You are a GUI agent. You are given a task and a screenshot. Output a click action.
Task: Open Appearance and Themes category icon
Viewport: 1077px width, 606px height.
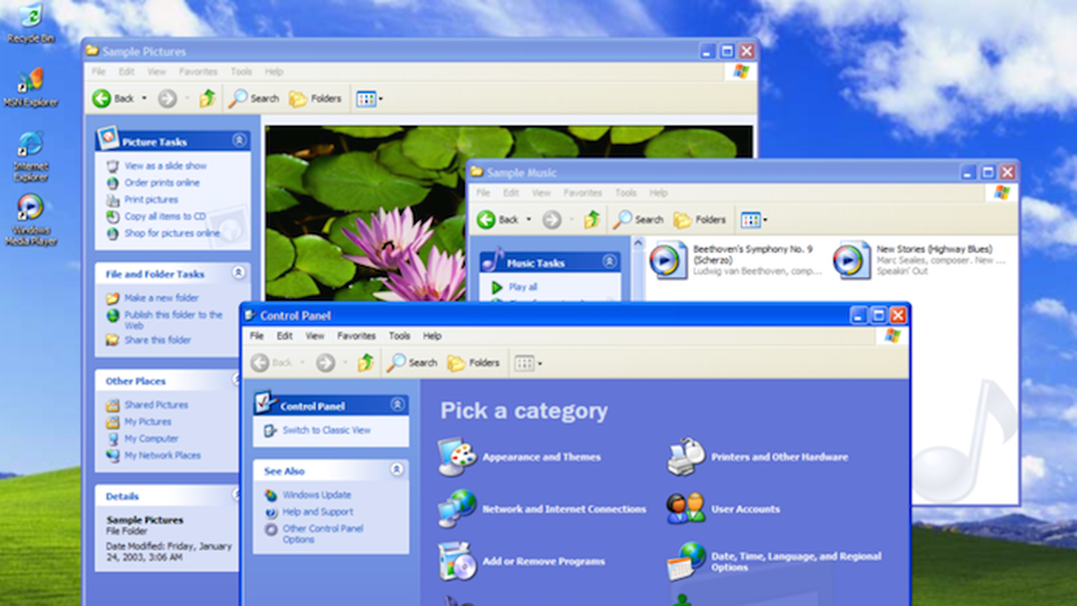(457, 456)
